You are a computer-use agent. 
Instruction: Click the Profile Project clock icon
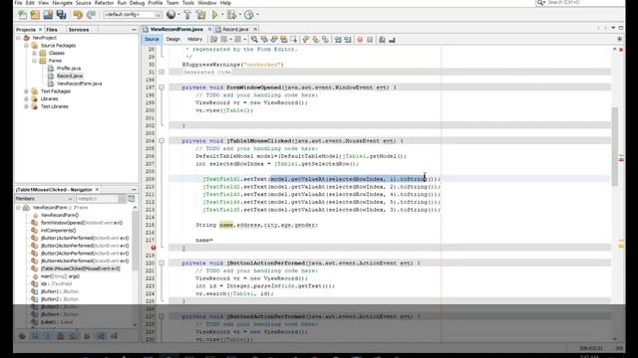click(x=248, y=15)
